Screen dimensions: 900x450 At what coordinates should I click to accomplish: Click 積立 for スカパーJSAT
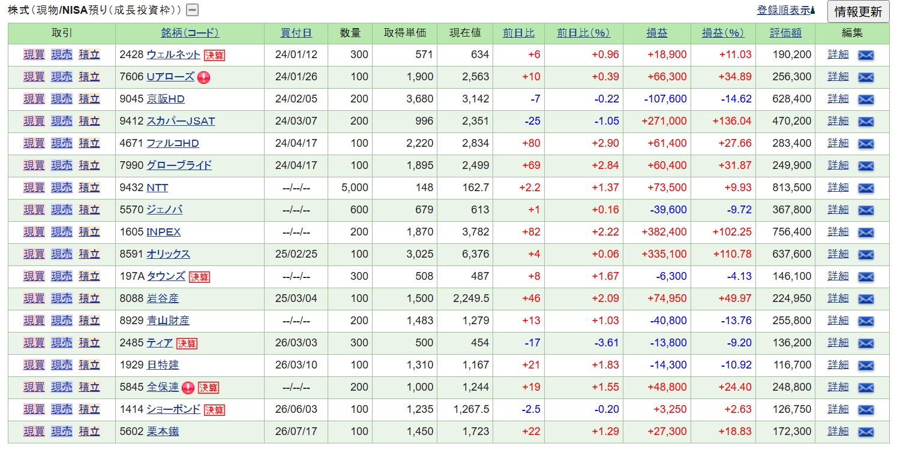(89, 121)
